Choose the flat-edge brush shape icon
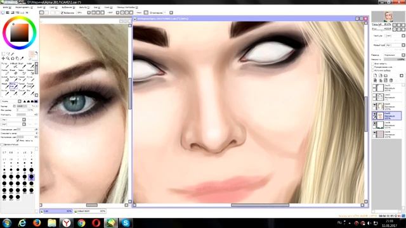 click(36, 101)
